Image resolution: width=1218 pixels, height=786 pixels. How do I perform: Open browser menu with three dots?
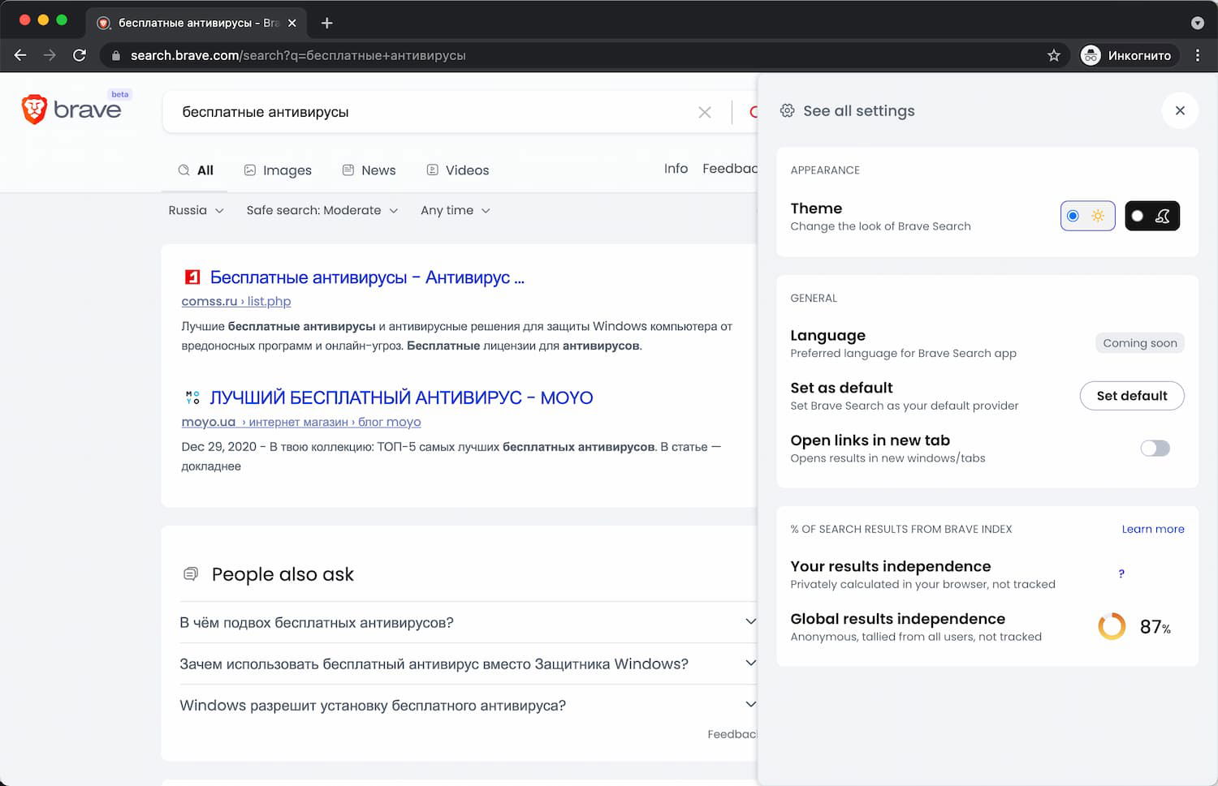(x=1198, y=55)
